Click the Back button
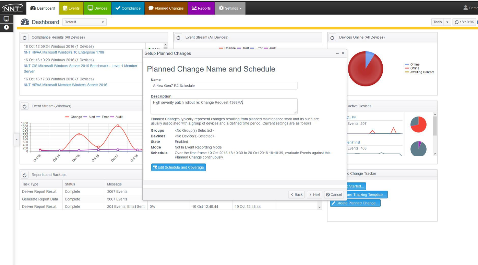478x265 pixels. point(297,195)
